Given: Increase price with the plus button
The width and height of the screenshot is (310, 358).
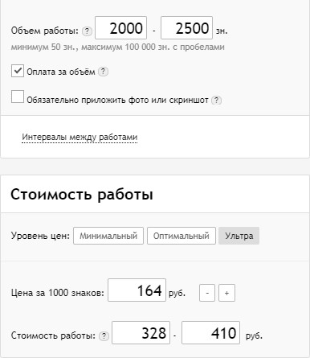Looking at the screenshot, I should click(226, 293).
